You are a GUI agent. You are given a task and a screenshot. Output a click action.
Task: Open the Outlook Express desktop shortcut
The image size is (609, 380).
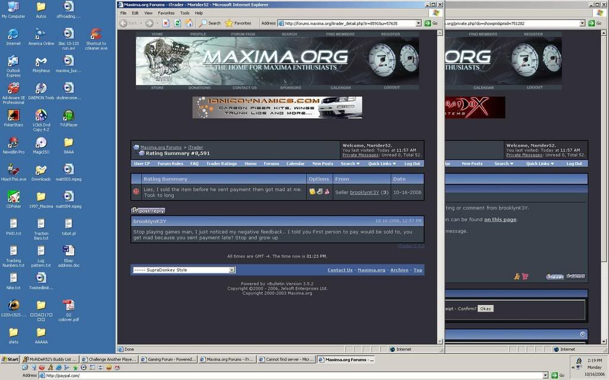click(x=13, y=66)
